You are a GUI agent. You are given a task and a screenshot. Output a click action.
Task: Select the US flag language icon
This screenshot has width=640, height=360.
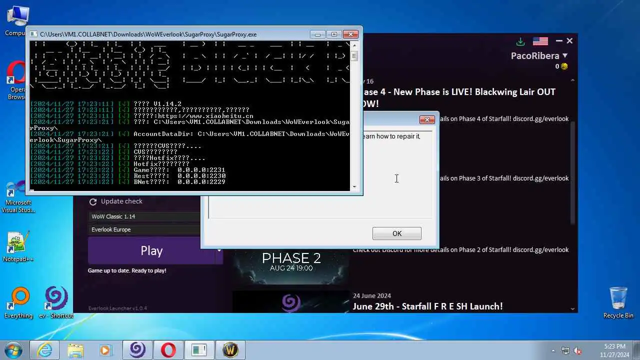(x=540, y=41)
